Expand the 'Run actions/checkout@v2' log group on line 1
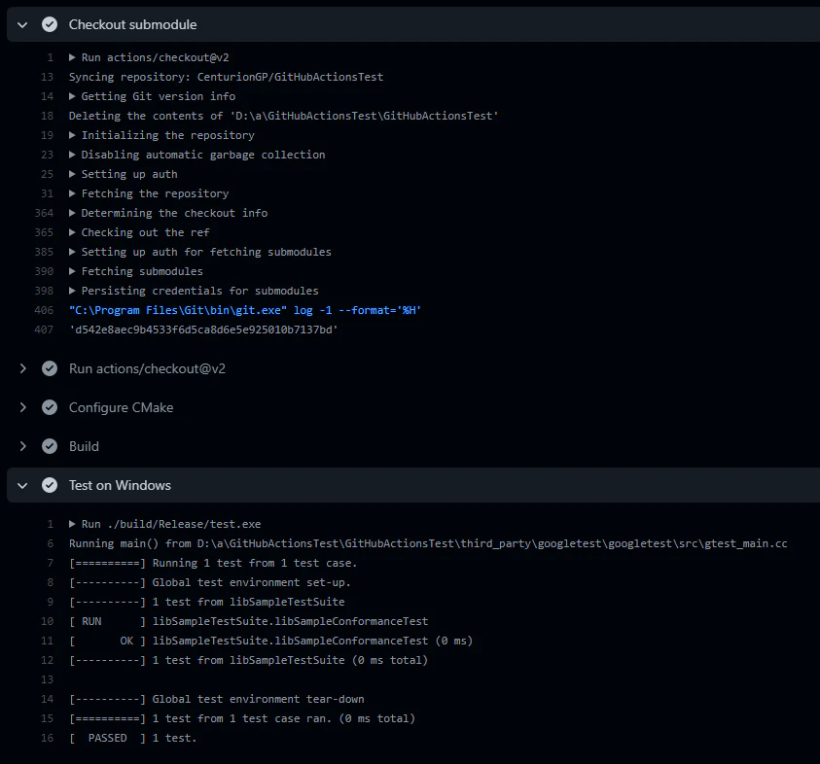The width and height of the screenshot is (820, 764). 72,57
